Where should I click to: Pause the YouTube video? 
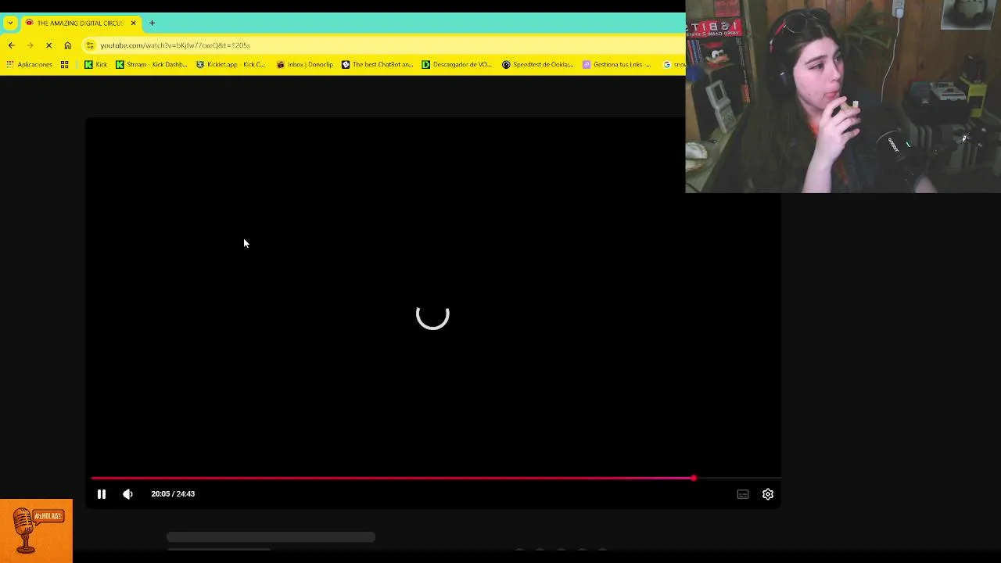[102, 494]
